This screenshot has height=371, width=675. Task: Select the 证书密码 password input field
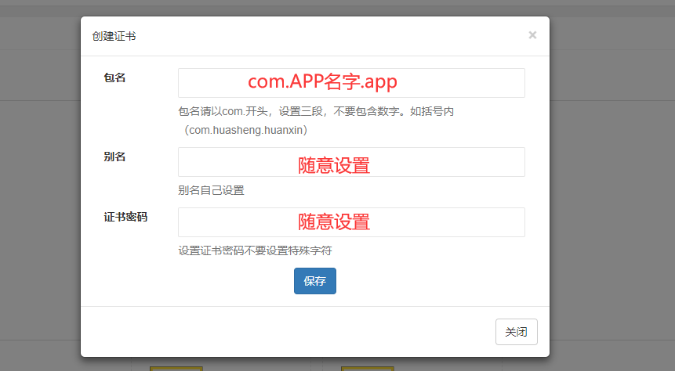coord(351,222)
